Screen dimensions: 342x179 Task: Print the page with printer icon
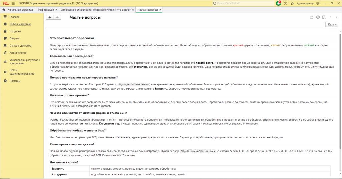[x=318, y=17]
